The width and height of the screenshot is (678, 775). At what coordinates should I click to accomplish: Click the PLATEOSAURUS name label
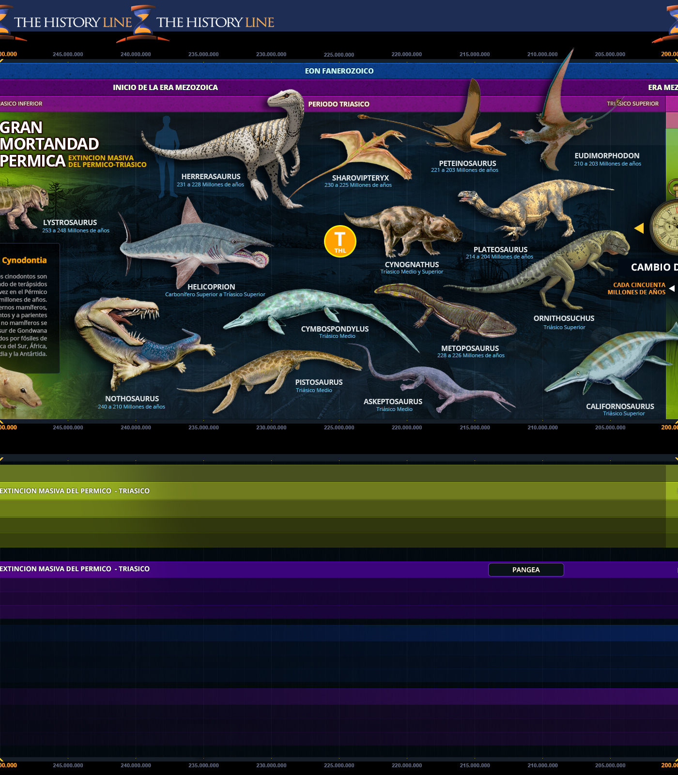click(x=500, y=250)
